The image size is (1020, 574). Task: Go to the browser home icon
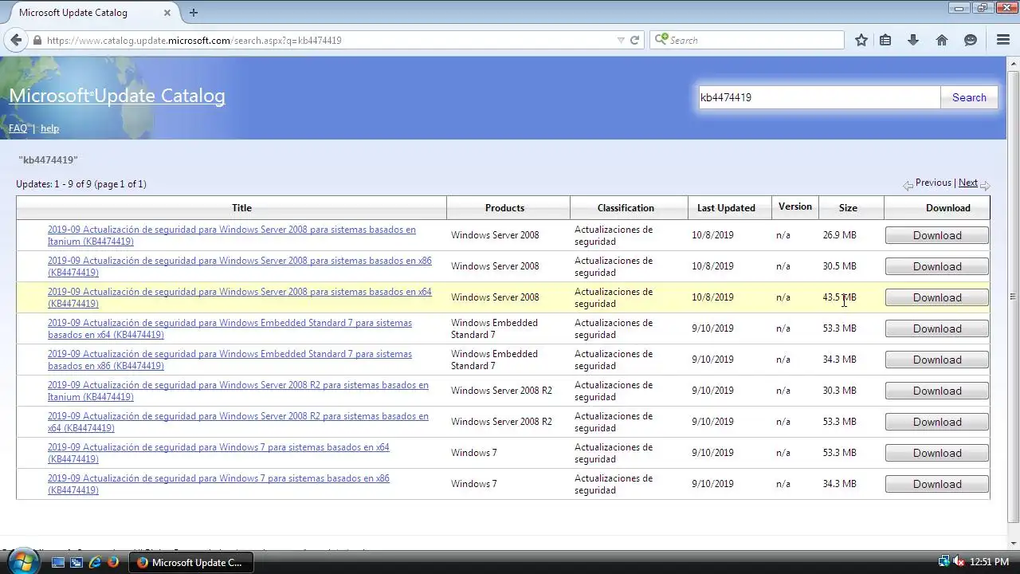pyautogui.click(x=942, y=40)
